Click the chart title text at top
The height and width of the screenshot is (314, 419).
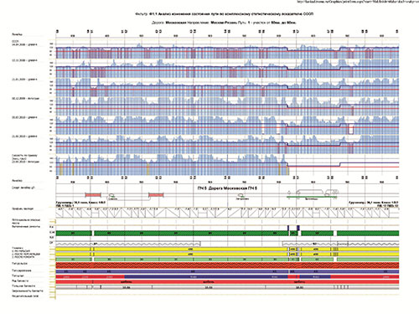click(224, 13)
